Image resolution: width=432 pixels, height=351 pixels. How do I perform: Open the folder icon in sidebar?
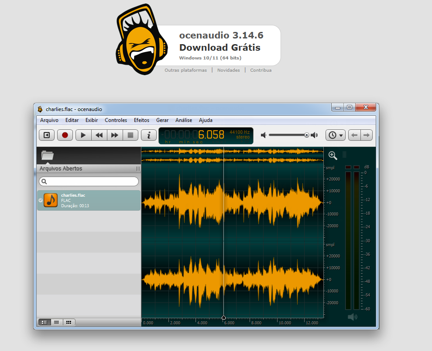point(48,155)
